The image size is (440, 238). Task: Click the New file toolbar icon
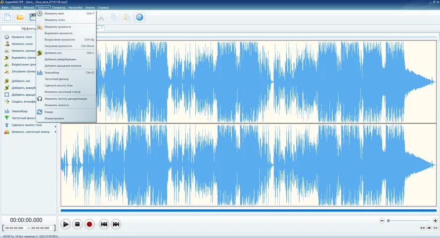pyautogui.click(x=7, y=17)
